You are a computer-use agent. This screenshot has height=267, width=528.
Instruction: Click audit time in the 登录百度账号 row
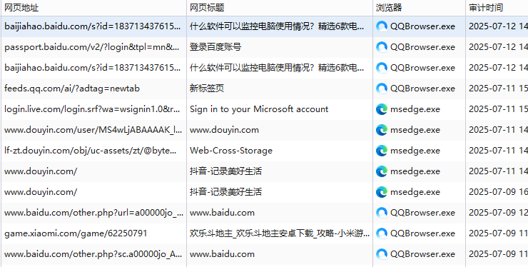498,47
